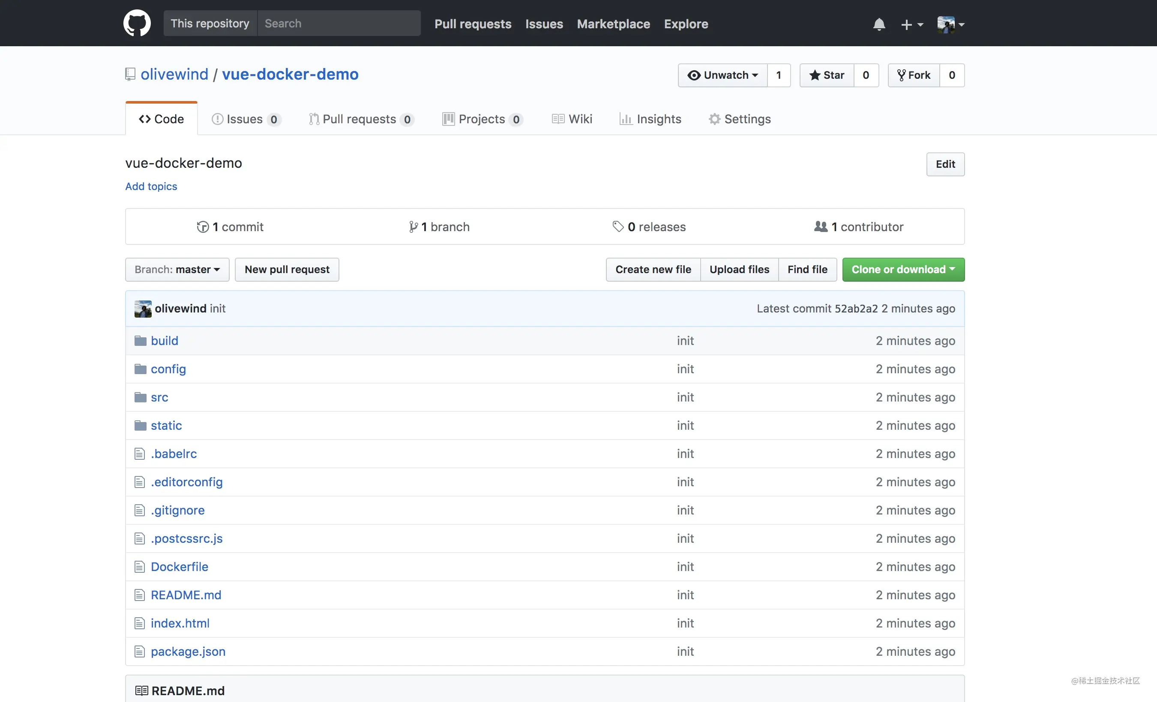Open the src folder name link
1157x702 pixels.
159,397
